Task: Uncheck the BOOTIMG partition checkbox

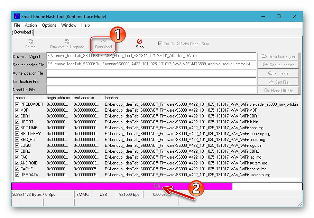Action: [x=17, y=128]
